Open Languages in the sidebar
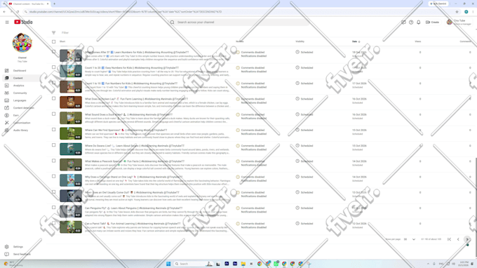This screenshot has width=477, height=268. point(20,100)
